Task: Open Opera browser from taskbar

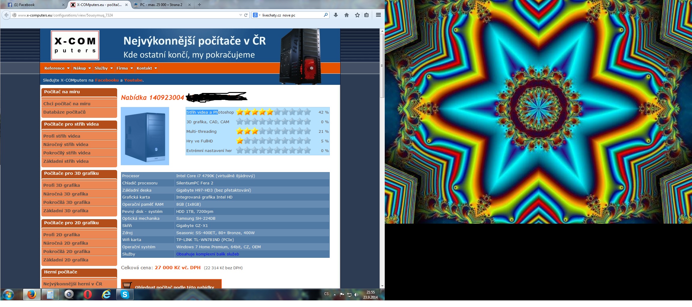Action: pyautogui.click(x=87, y=295)
